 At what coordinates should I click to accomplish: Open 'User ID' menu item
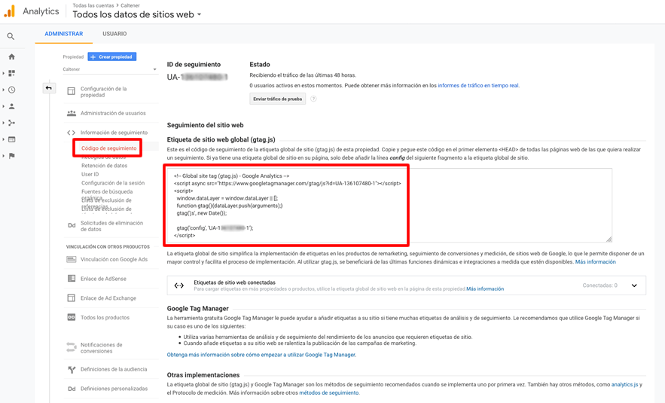point(90,174)
